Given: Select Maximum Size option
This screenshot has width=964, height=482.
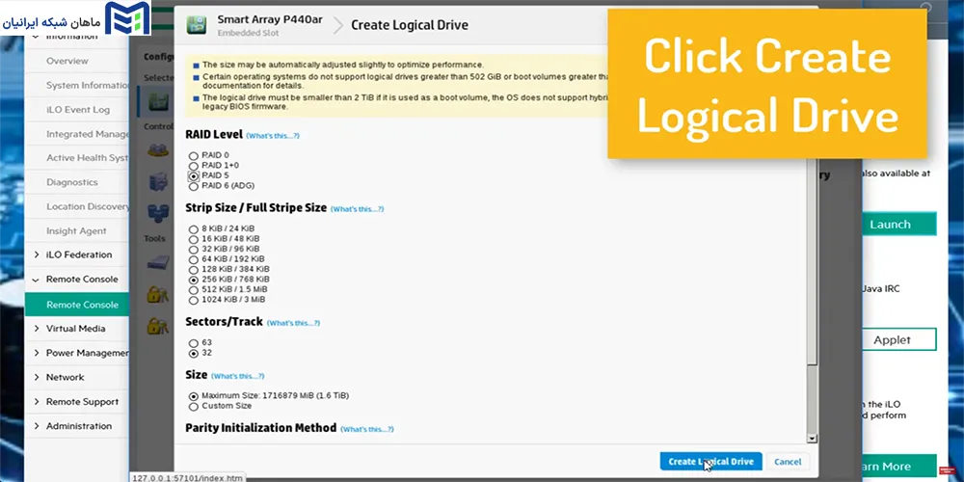Looking at the screenshot, I should click(x=194, y=396).
